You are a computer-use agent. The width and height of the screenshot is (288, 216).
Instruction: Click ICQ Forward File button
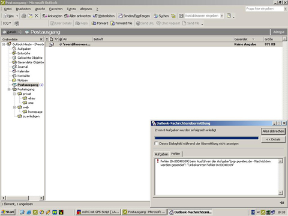[x=121, y=23]
